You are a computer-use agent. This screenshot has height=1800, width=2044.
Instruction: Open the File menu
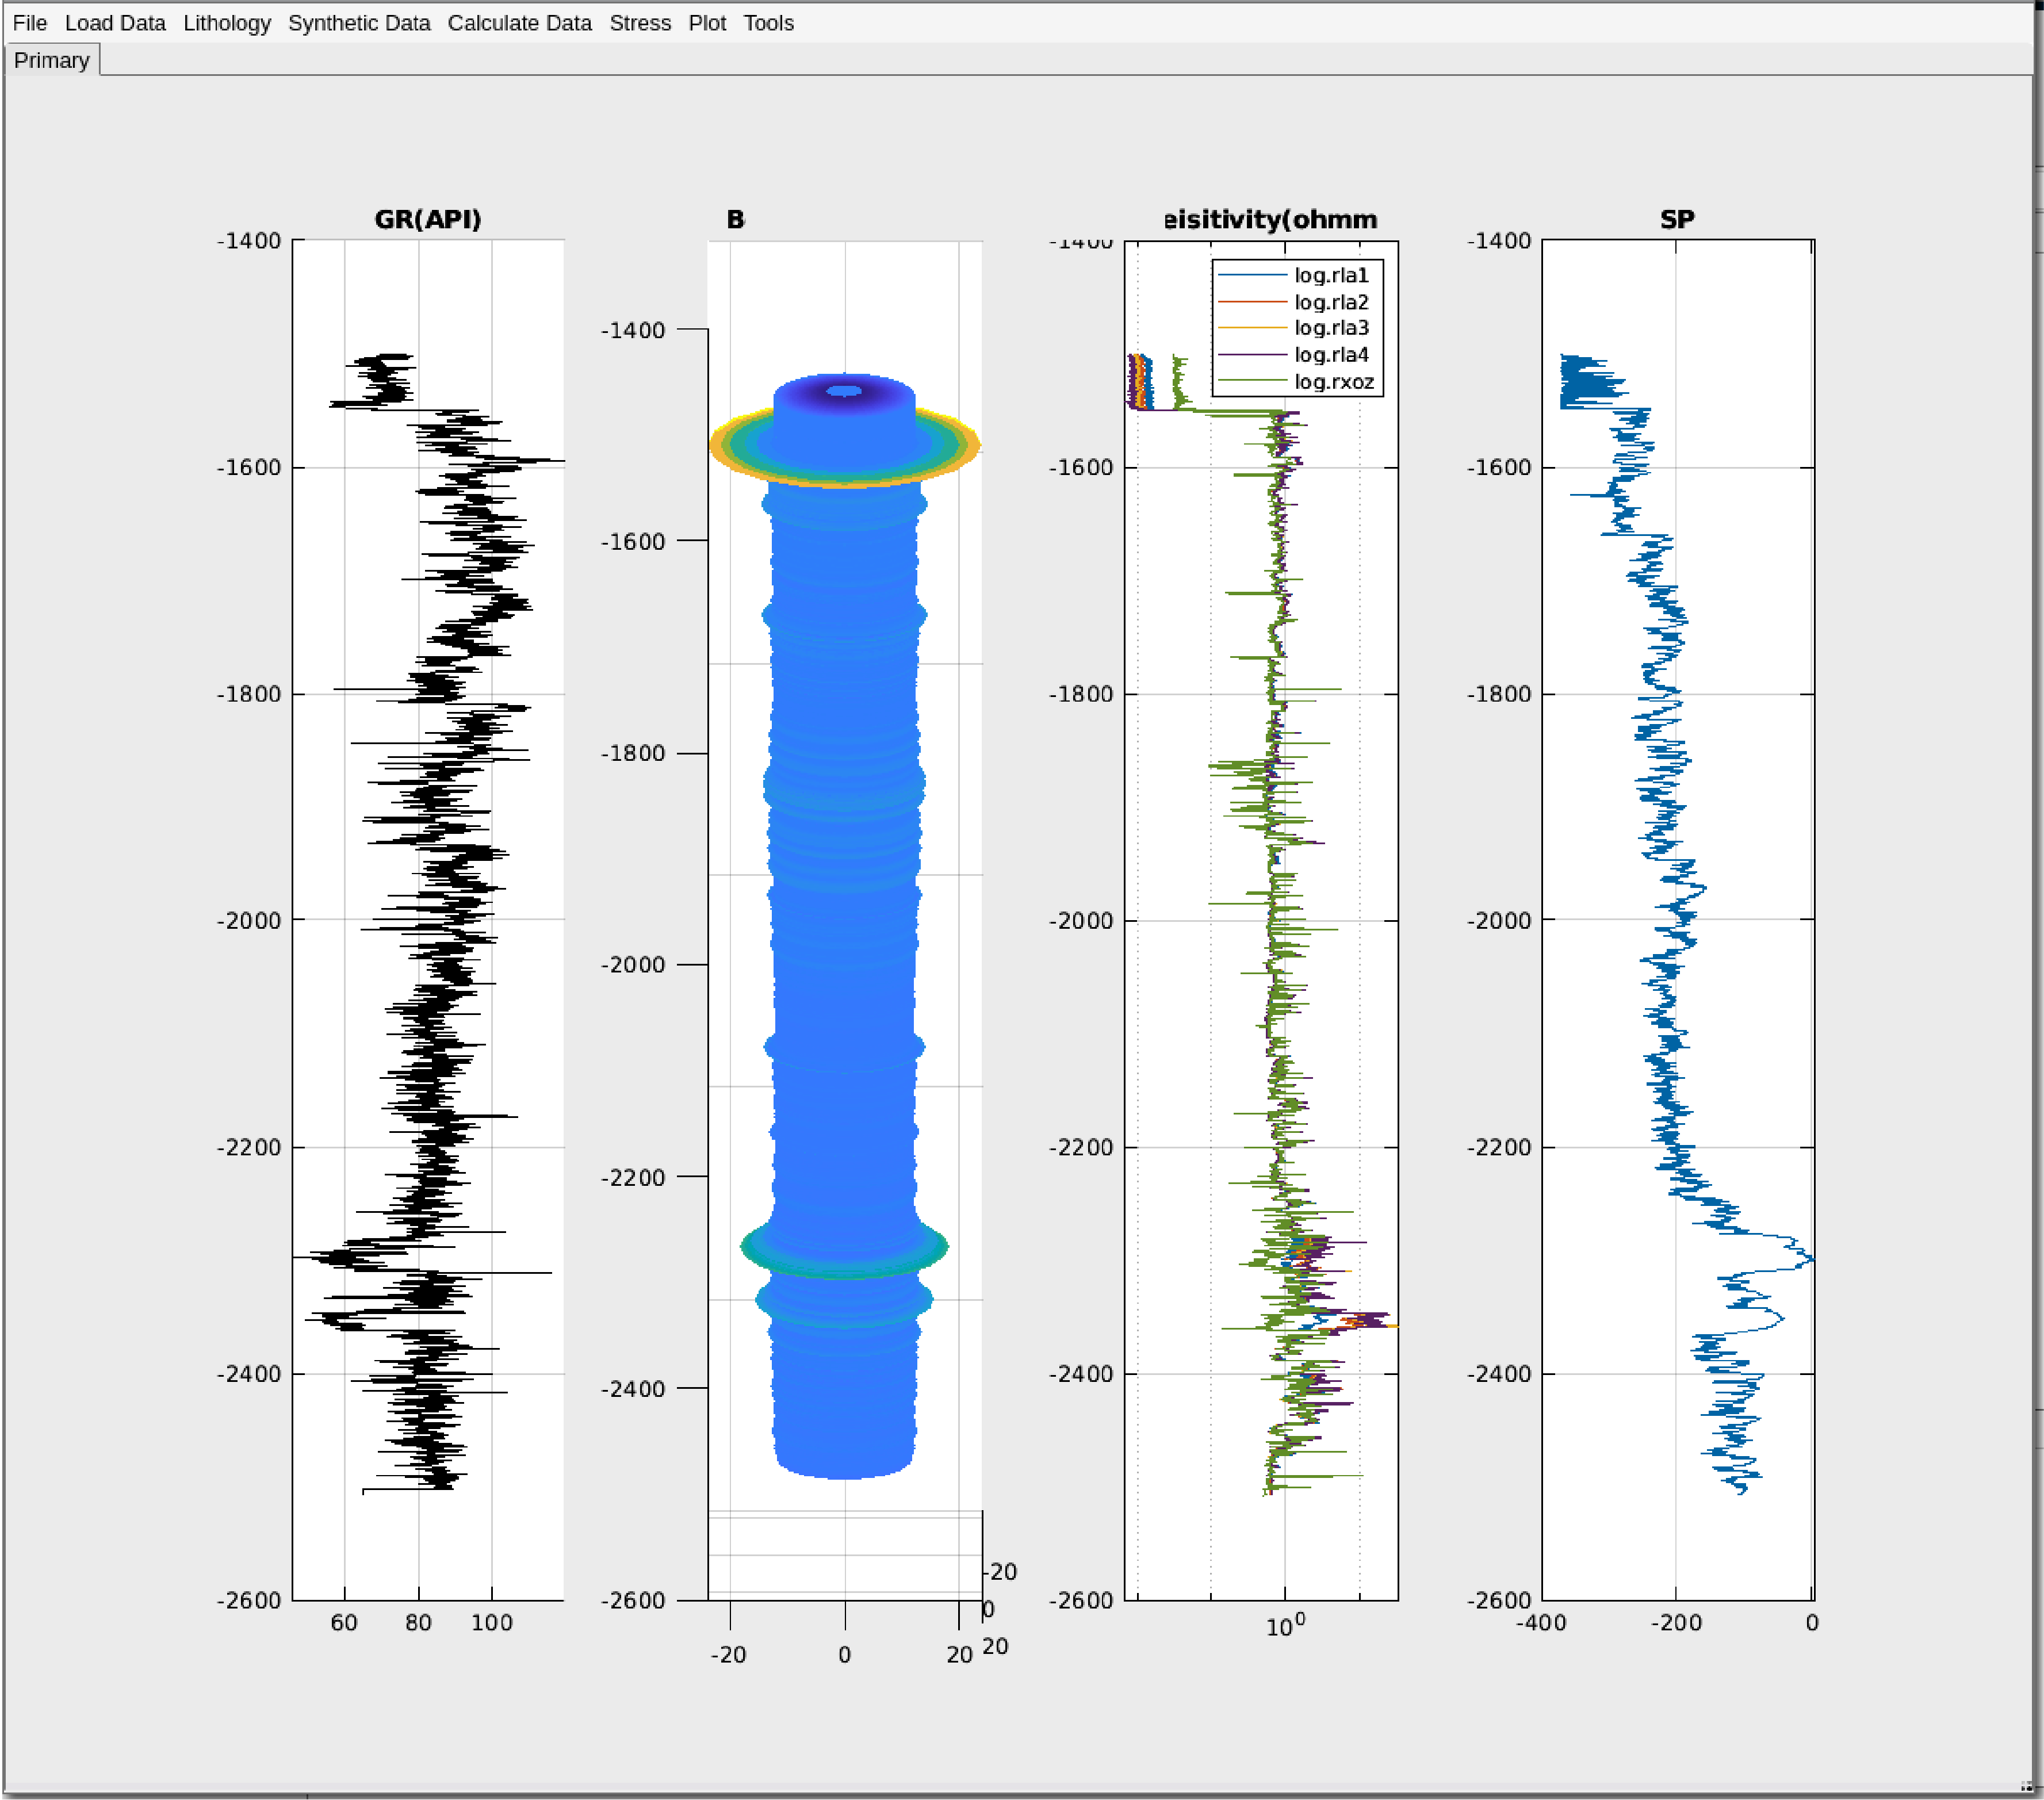[x=29, y=22]
